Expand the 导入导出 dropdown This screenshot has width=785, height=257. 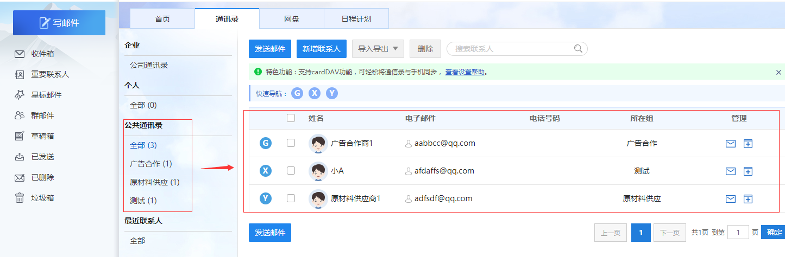[378, 49]
